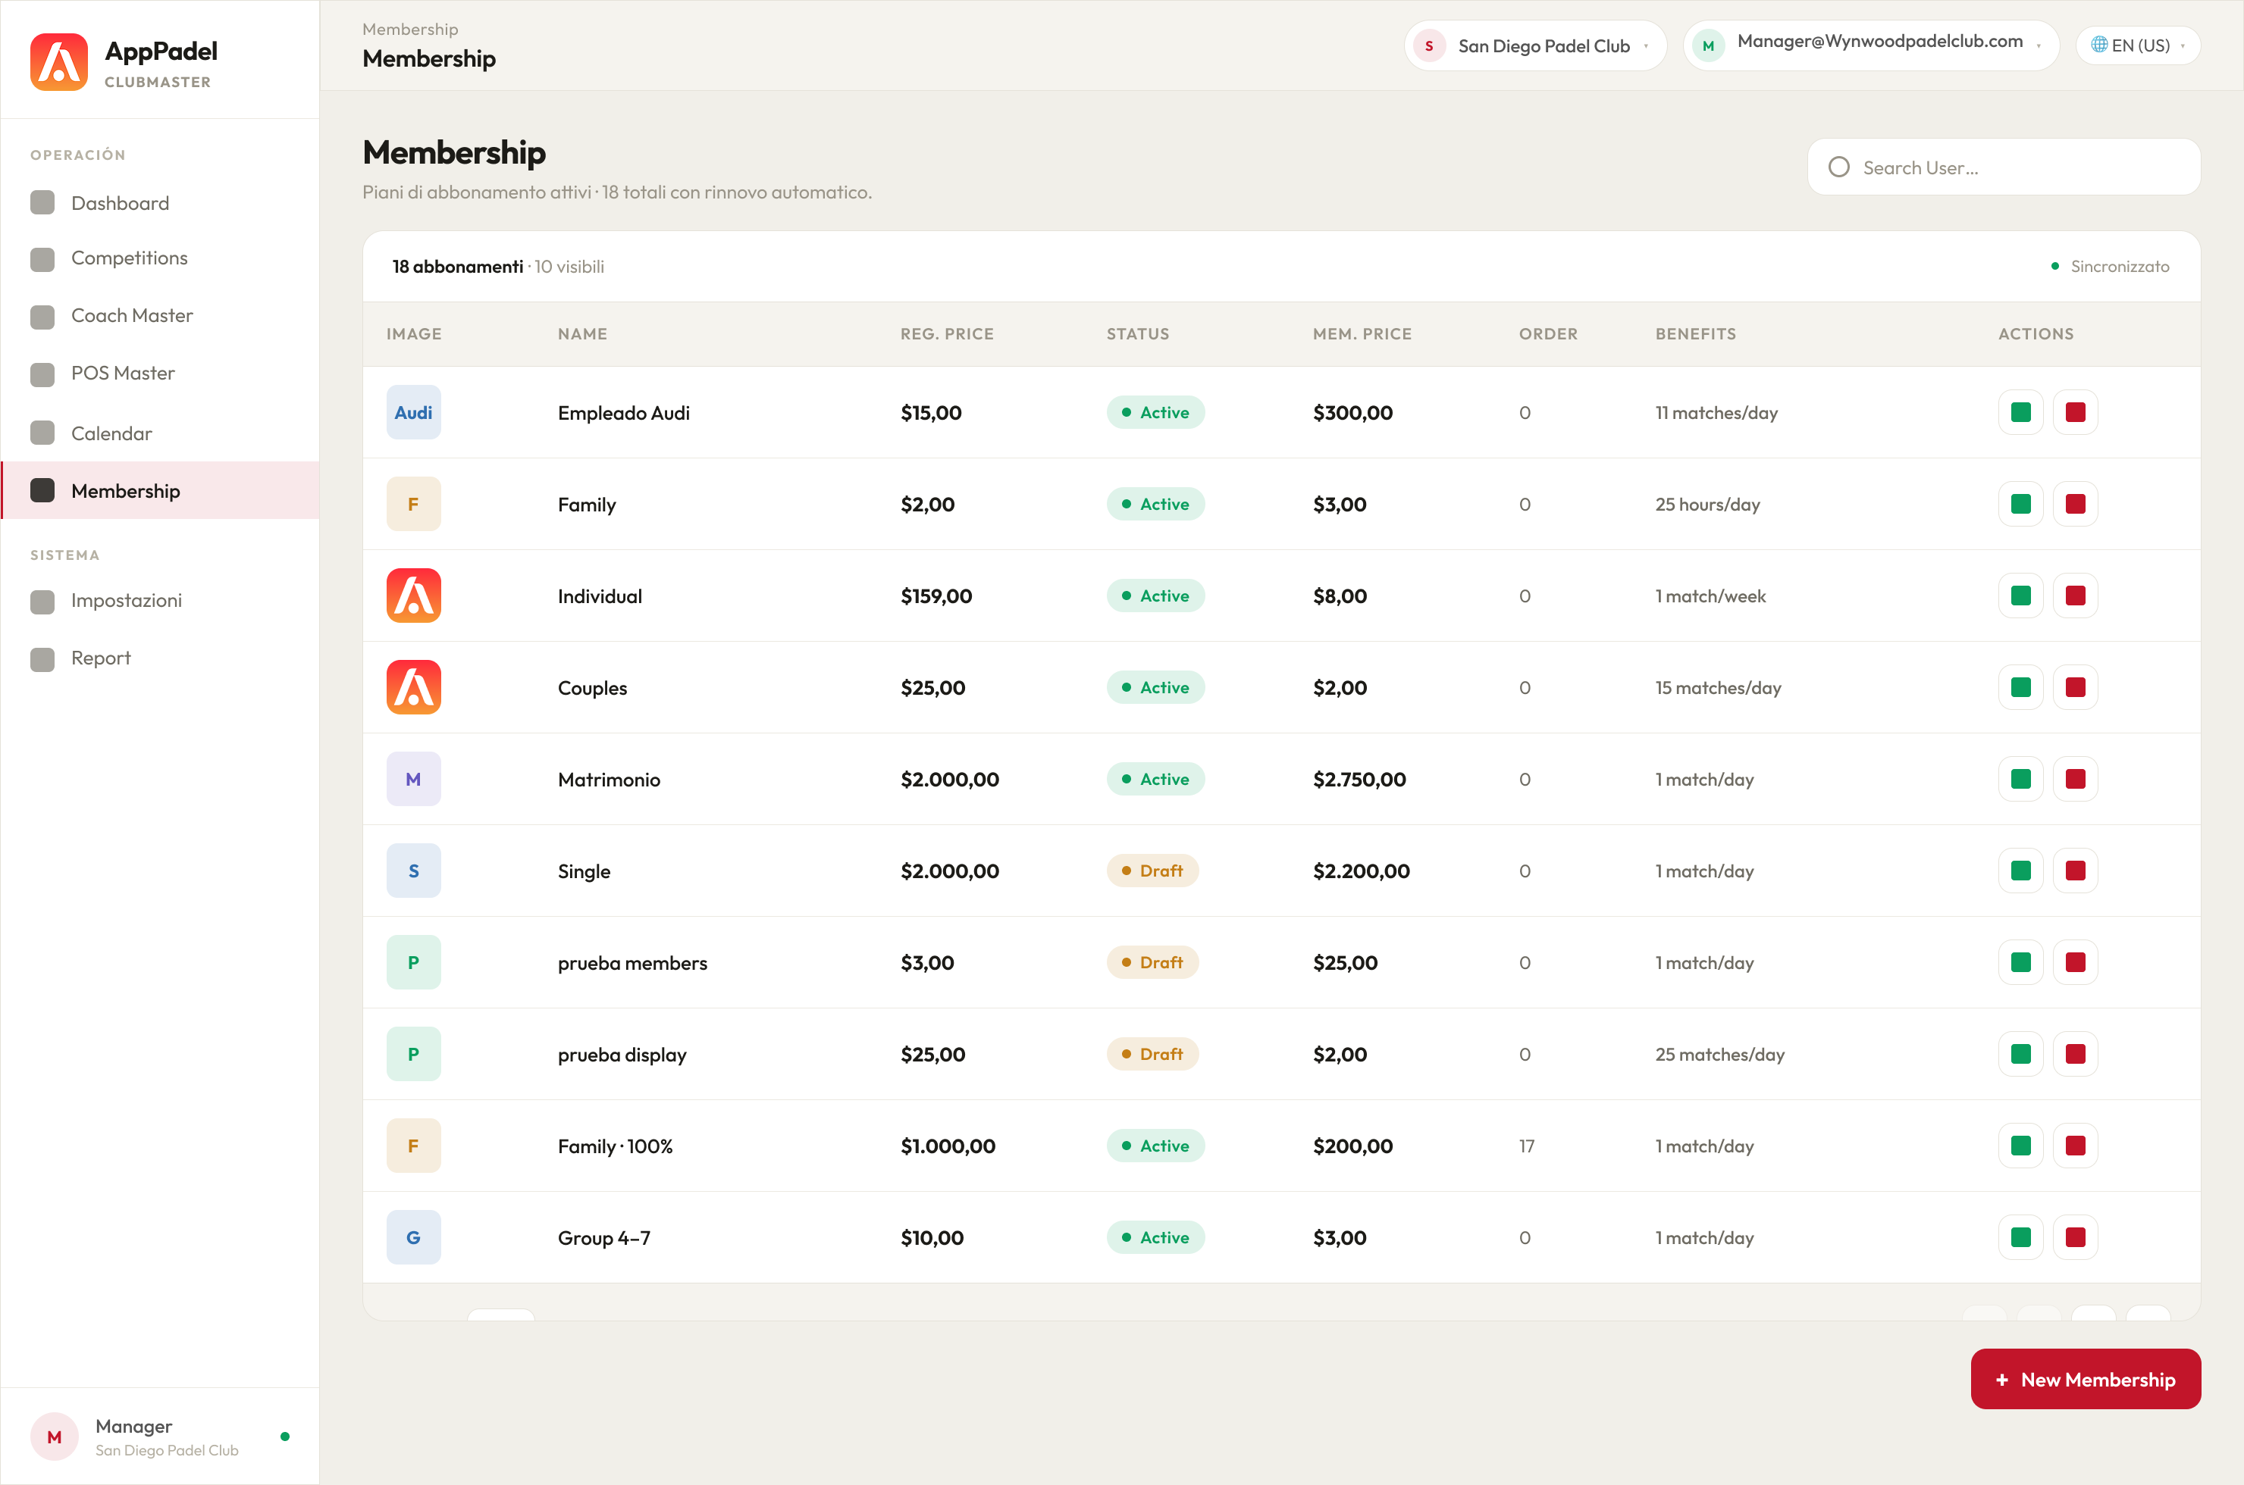Expand the Manager@Wynwoodpadelclub.com account menu
Viewport: 2244px width, 1485px height.
[x=1871, y=45]
